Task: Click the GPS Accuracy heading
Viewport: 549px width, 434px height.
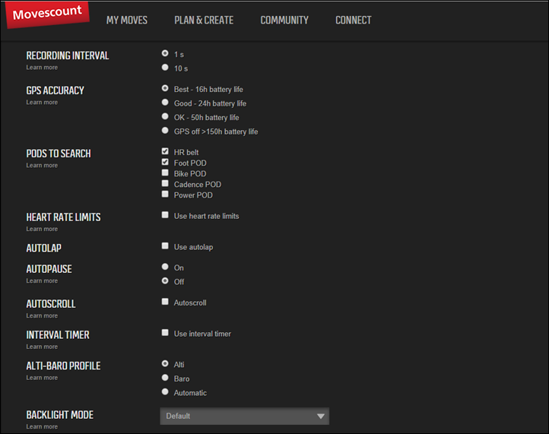Action: (x=56, y=90)
